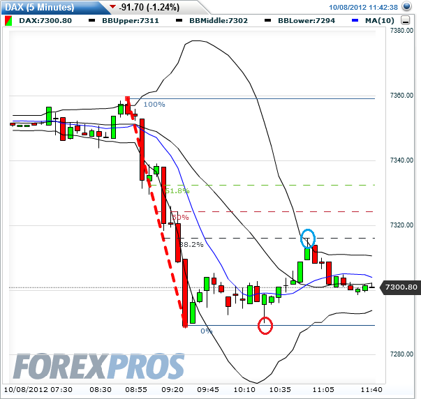The image size is (421, 399).
Task: Click the -91.70 (-1.24%) change value
Action: (149, 7)
